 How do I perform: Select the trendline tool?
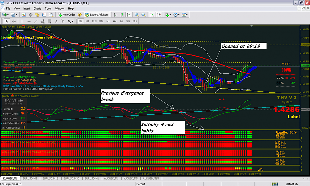point(36,21)
